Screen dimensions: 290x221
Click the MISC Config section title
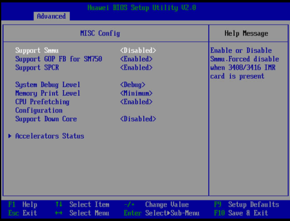click(100, 33)
